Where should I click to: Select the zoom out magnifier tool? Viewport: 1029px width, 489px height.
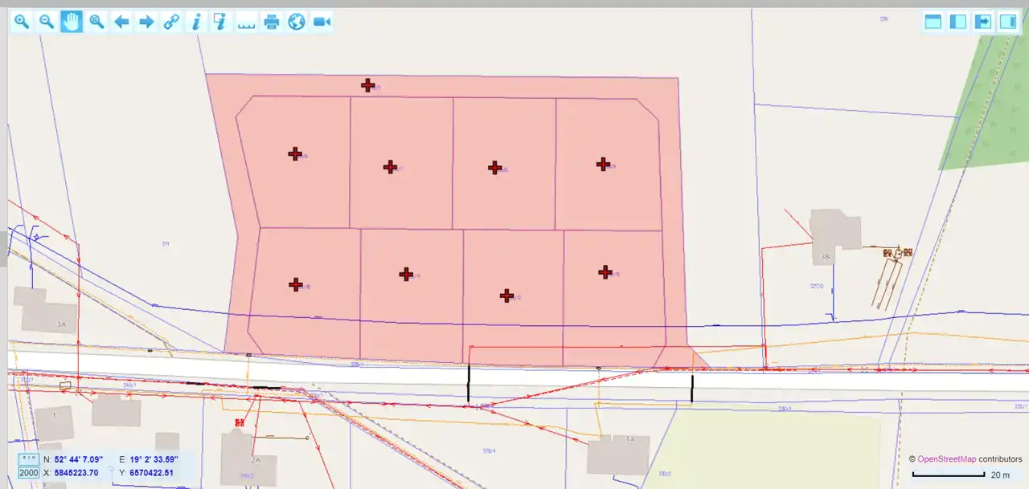click(47, 22)
